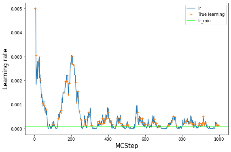Click the 1000 x-axis tick label
The image size is (231, 152).
219,139
